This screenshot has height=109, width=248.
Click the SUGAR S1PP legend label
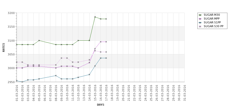pyautogui.click(x=212, y=22)
